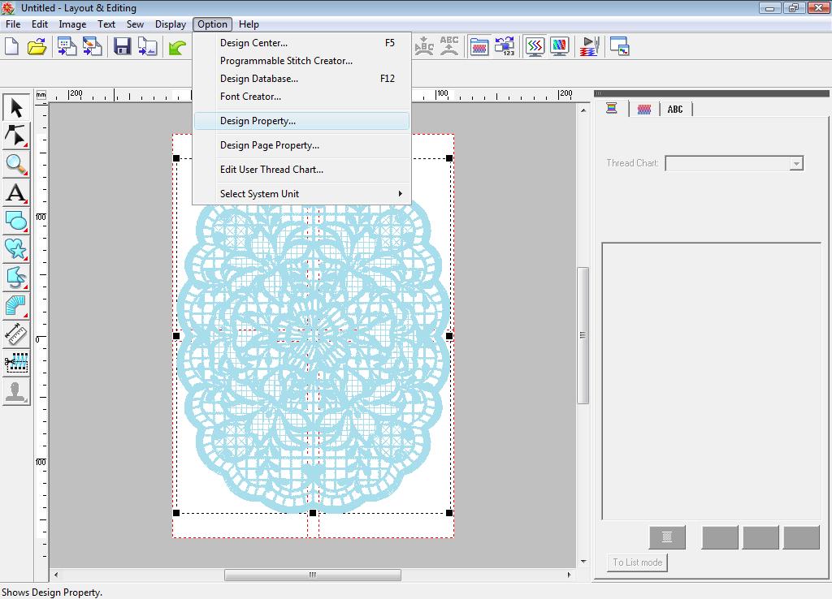This screenshot has height=599, width=832.
Task: Click the Sewing Order folder icon
Action: pos(479,46)
